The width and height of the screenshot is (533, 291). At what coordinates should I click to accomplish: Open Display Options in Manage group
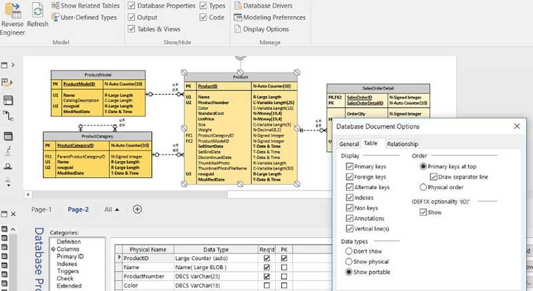coord(262,29)
